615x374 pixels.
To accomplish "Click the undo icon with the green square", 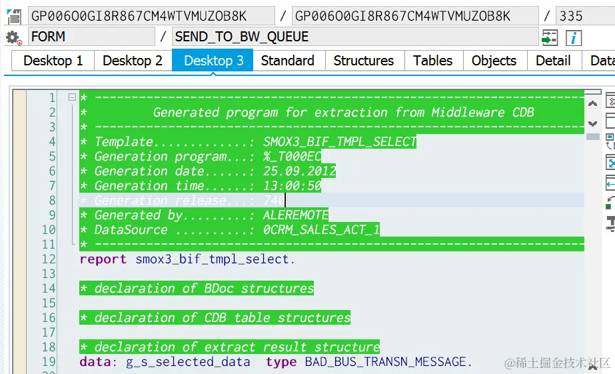I will click(610, 203).
